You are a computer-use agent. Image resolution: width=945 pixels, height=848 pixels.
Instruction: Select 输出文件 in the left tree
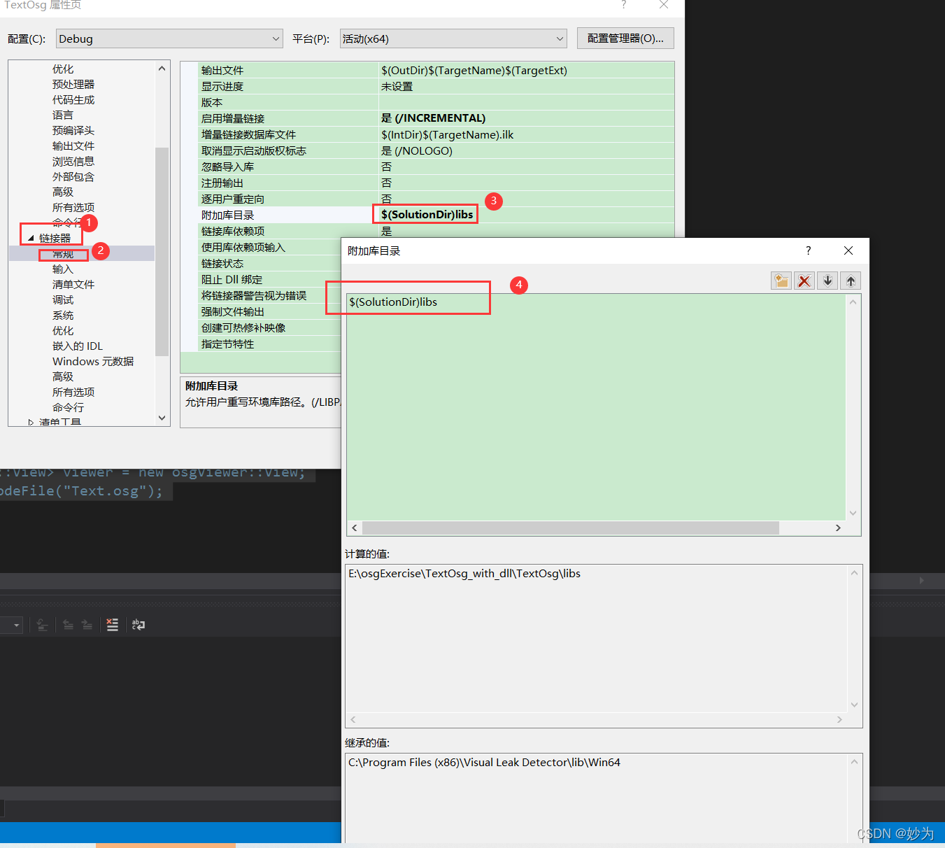click(x=73, y=146)
